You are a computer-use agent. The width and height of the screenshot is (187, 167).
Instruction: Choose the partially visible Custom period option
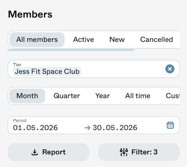173,96
